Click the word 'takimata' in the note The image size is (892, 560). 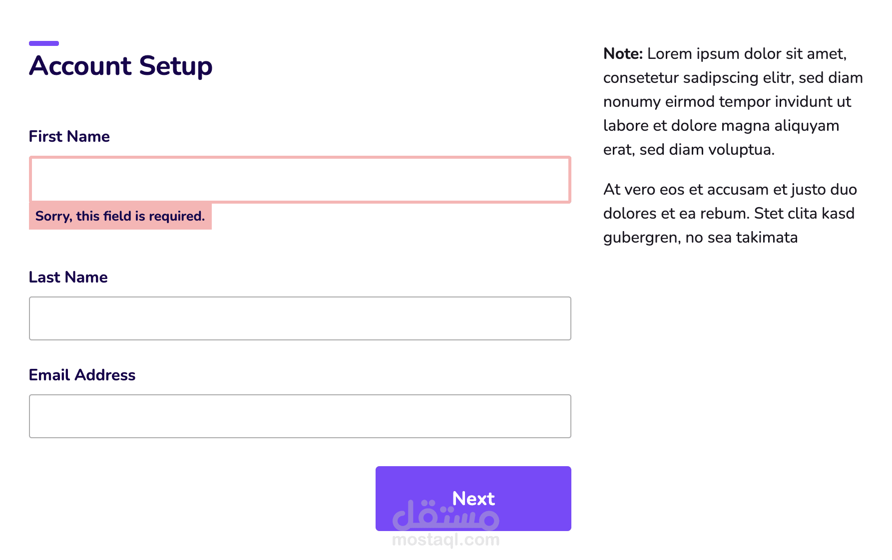pyautogui.click(x=767, y=238)
